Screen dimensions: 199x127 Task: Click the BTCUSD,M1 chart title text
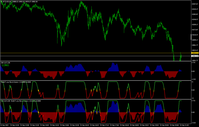tap(7, 2)
